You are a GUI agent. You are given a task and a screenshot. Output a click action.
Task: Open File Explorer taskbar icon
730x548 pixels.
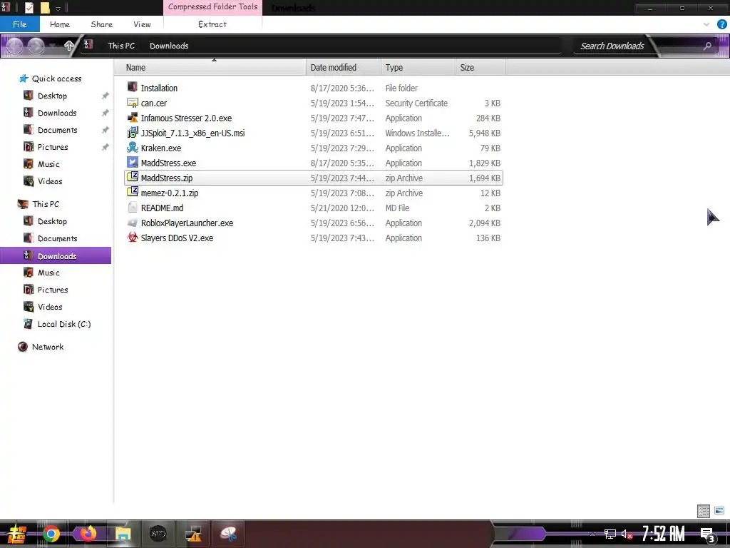(x=123, y=534)
